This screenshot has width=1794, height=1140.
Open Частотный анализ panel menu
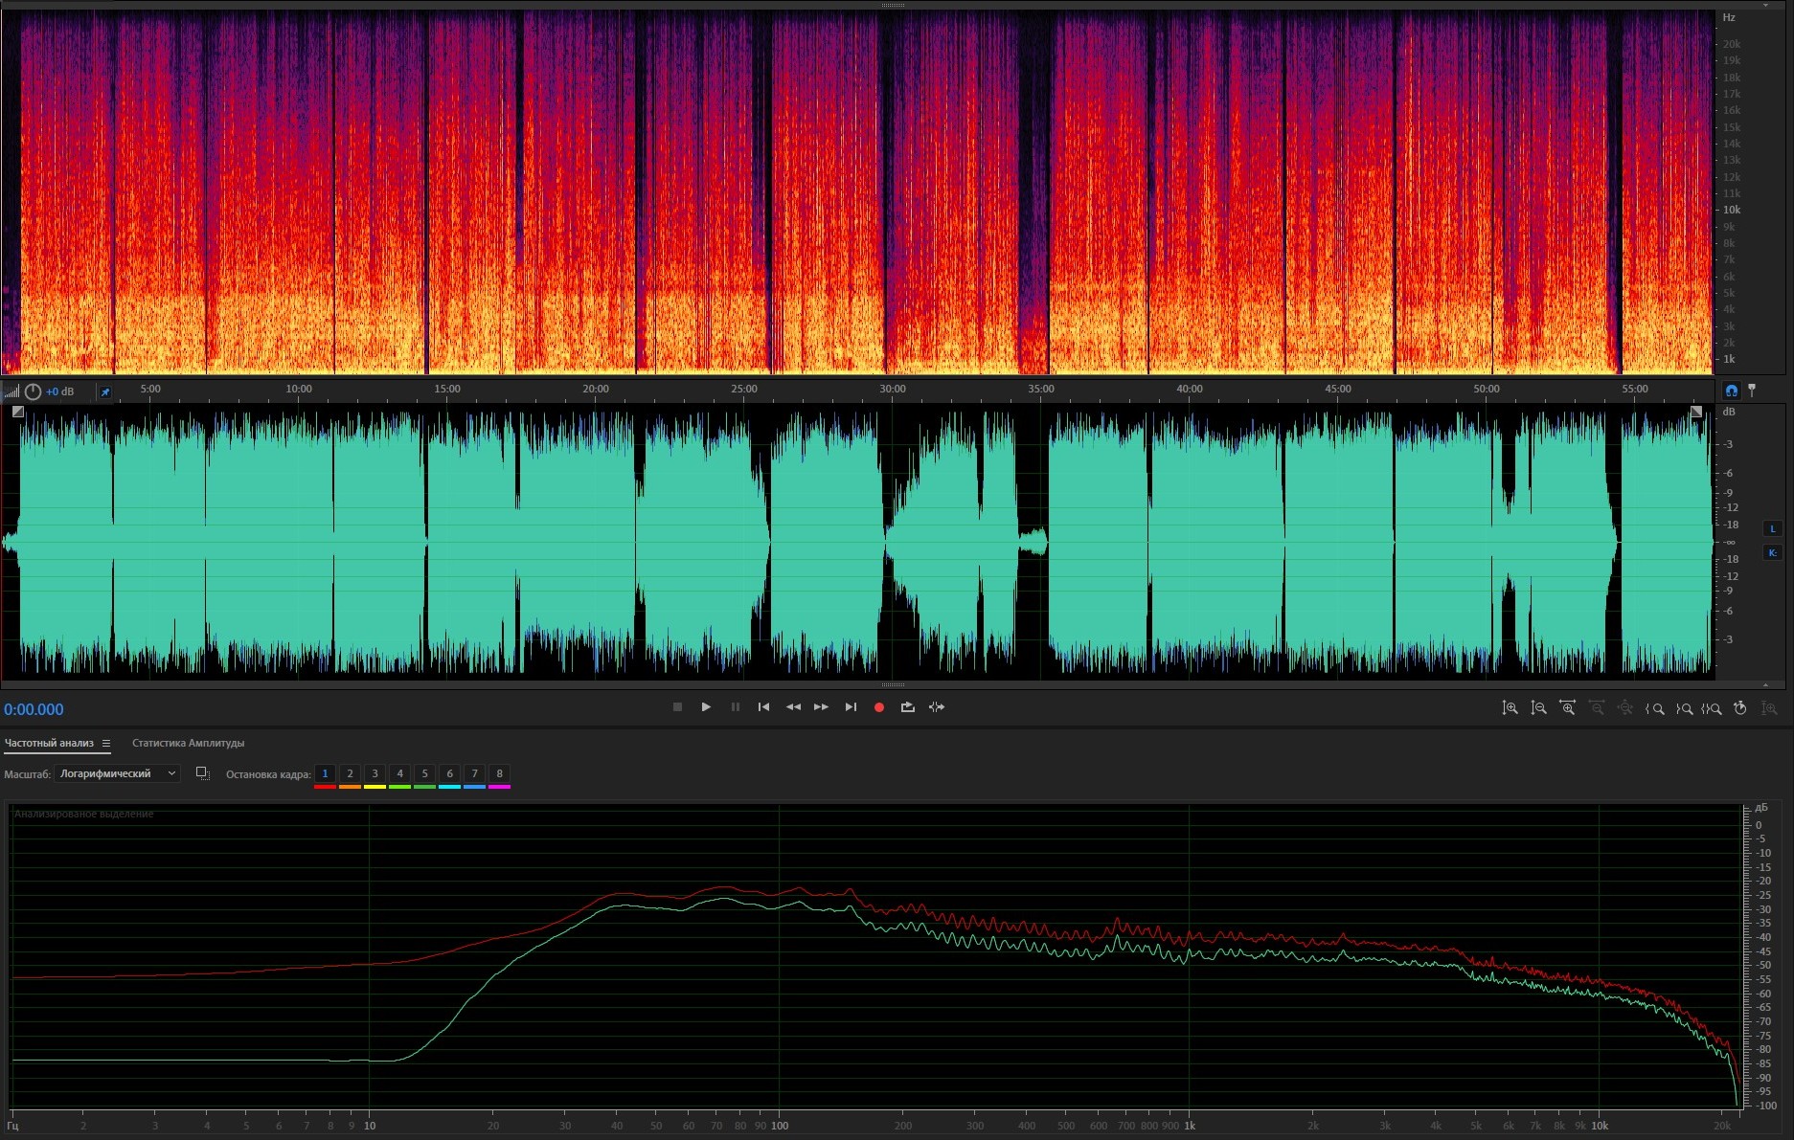(x=106, y=743)
